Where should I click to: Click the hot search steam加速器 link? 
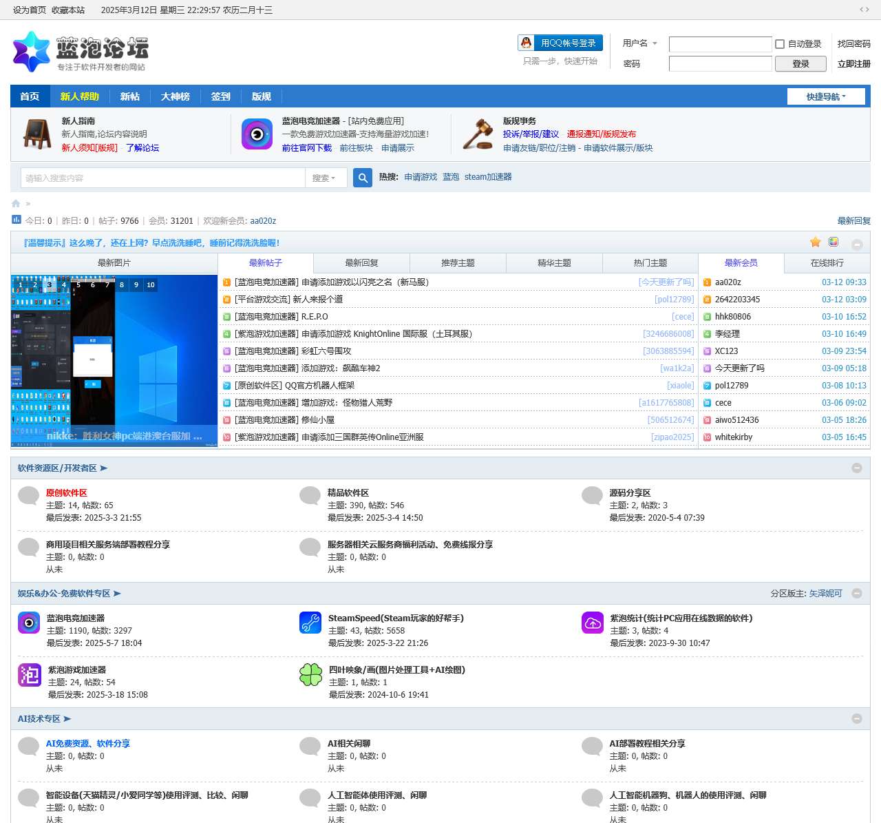point(488,177)
